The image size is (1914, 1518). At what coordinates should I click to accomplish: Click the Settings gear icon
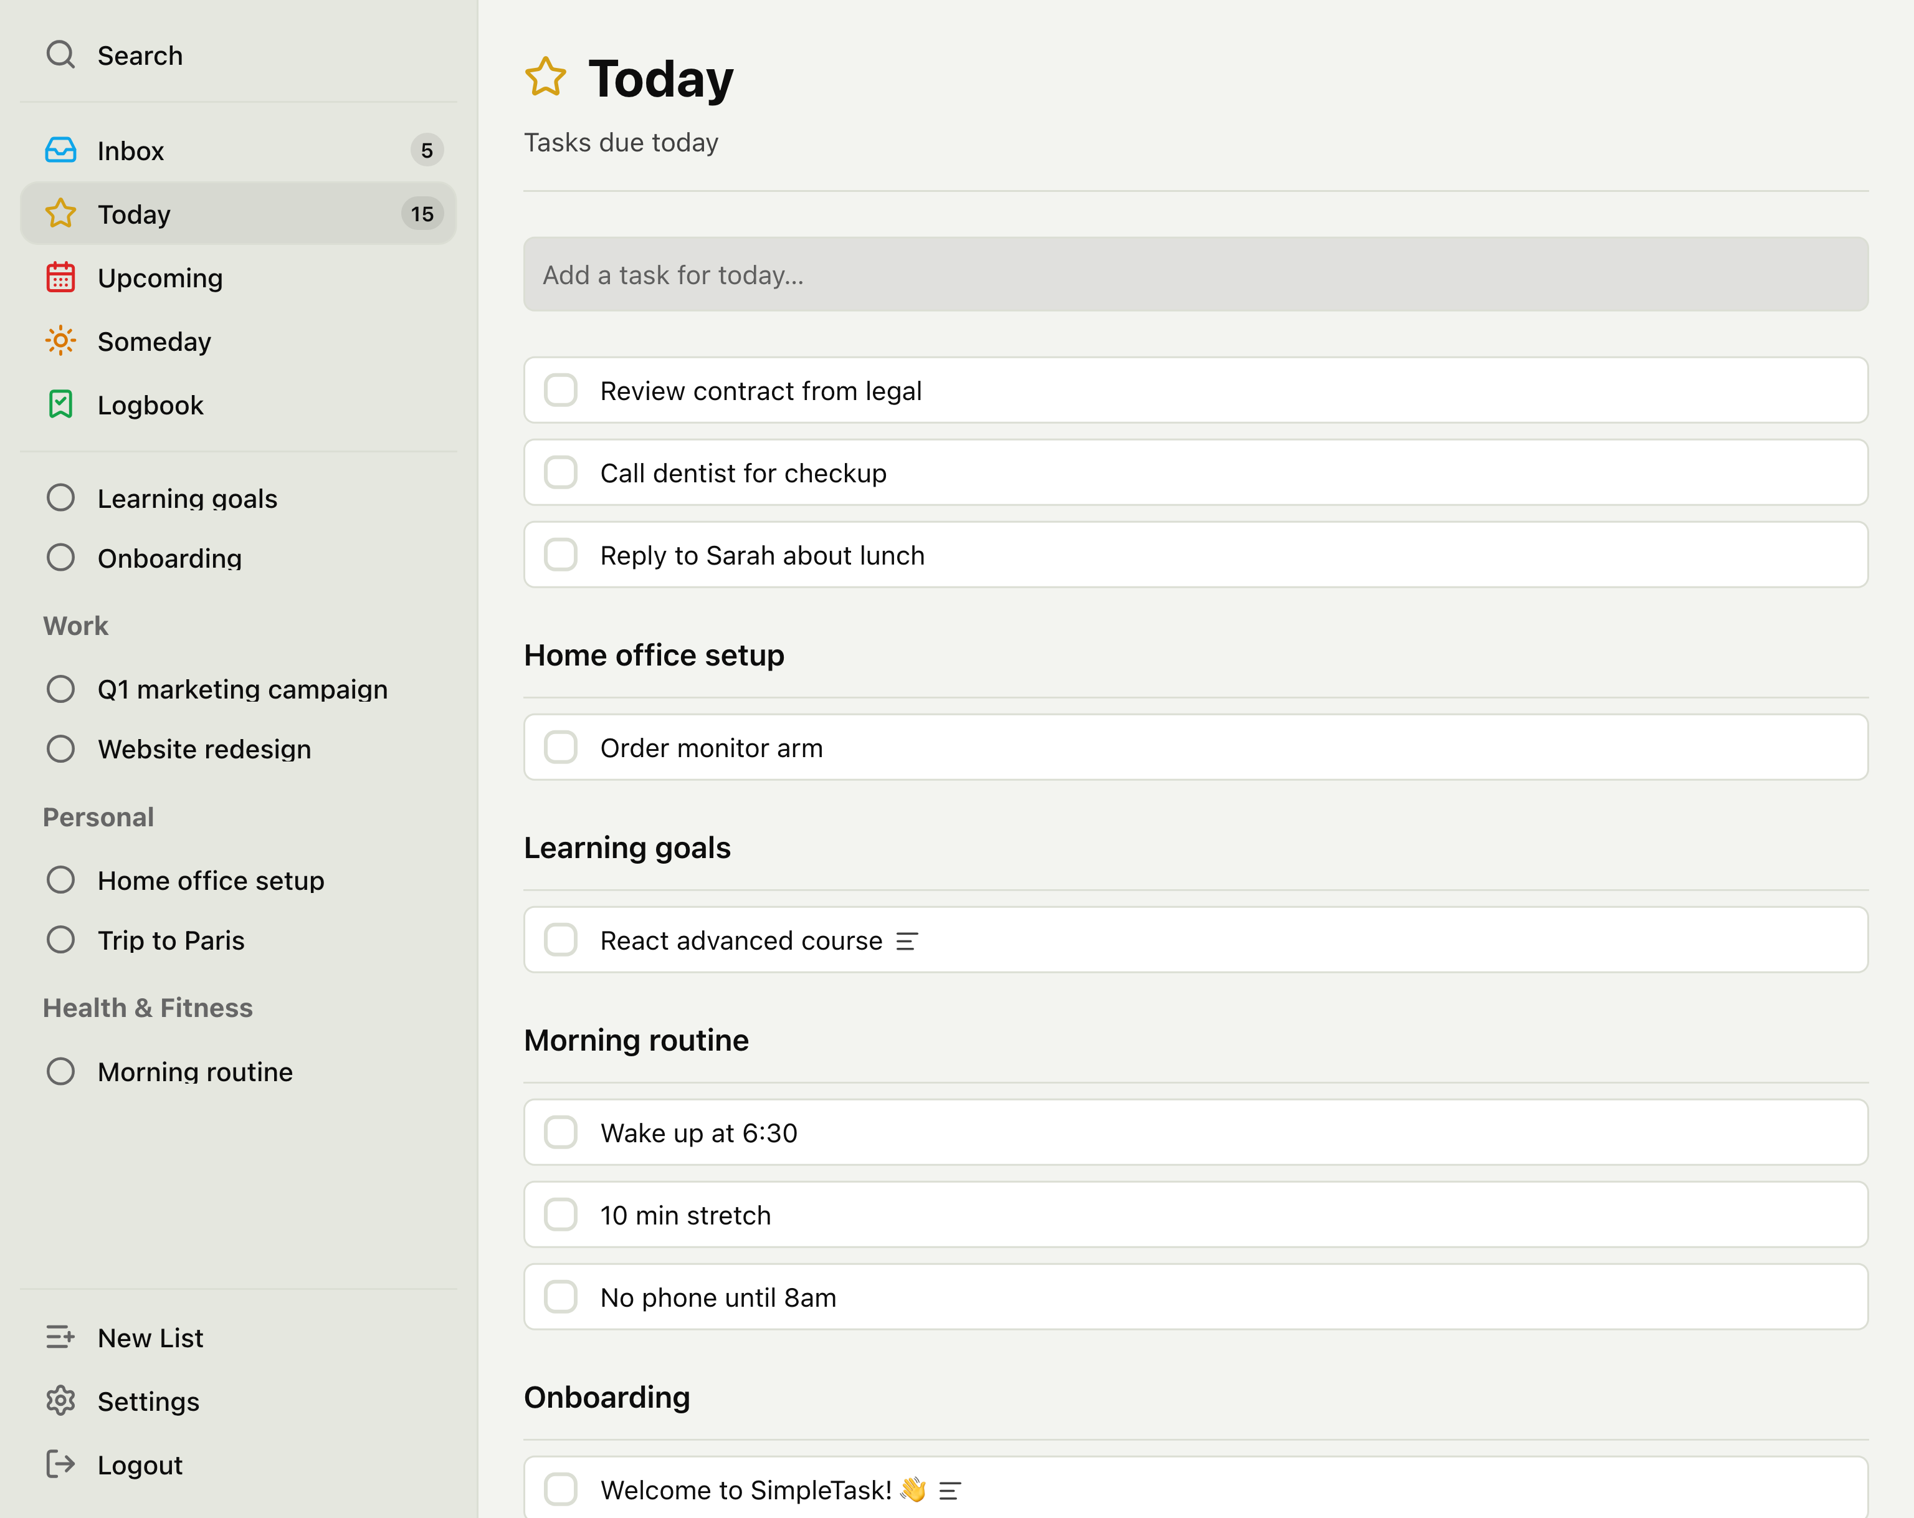60,1401
